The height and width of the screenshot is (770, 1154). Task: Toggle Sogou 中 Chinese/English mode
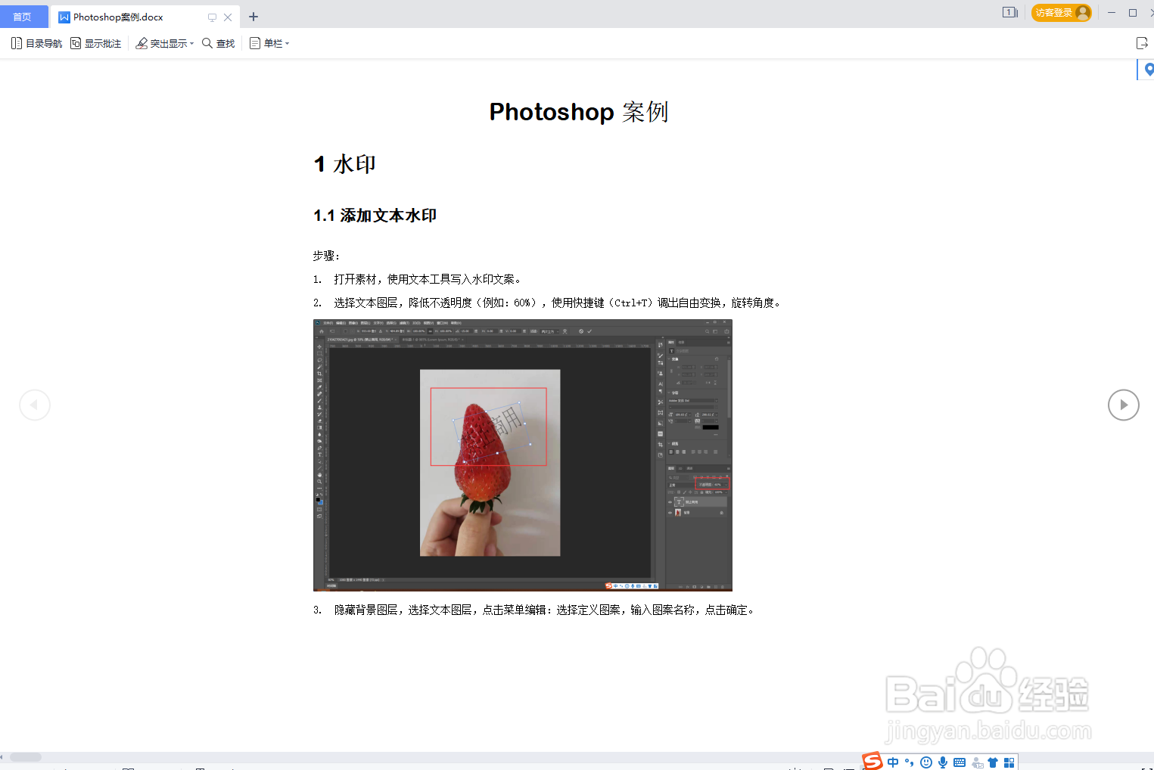[894, 762]
